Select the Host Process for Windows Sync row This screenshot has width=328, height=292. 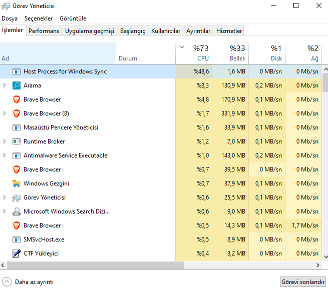pos(161,71)
